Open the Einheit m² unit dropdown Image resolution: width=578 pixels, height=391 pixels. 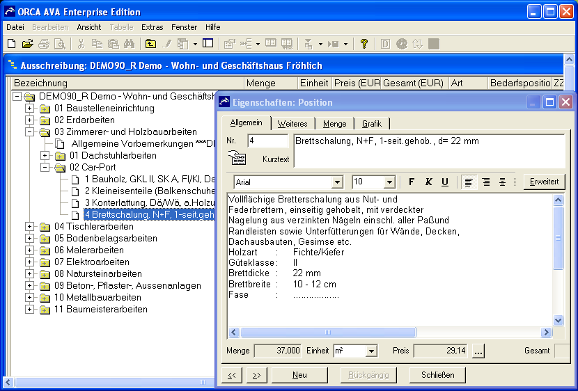(371, 351)
